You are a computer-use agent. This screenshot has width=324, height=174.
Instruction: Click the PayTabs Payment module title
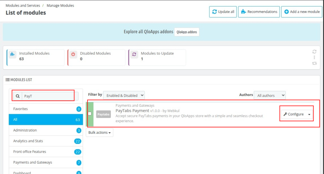pos(132,111)
